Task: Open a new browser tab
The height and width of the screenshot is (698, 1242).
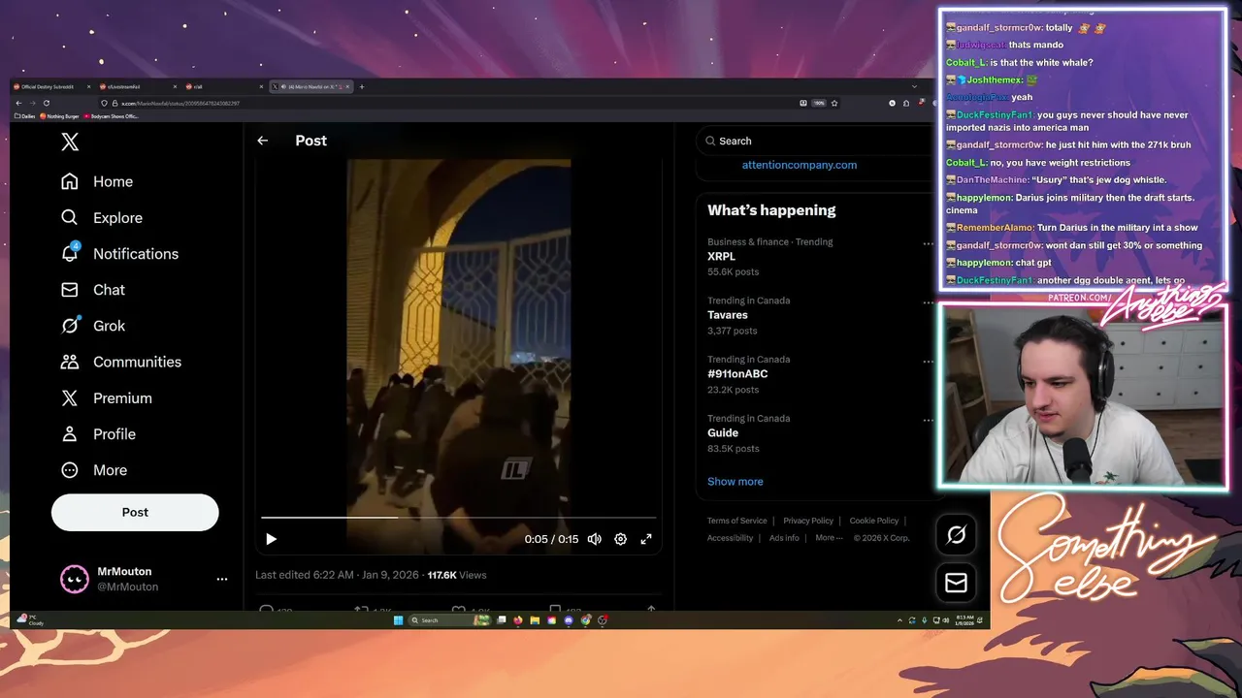Action: point(362,86)
